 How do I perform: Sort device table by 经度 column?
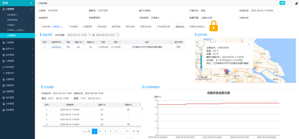[x=108, y=42]
